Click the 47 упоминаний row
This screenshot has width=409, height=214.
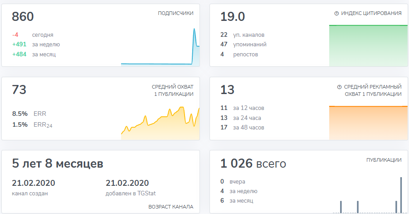click(243, 45)
